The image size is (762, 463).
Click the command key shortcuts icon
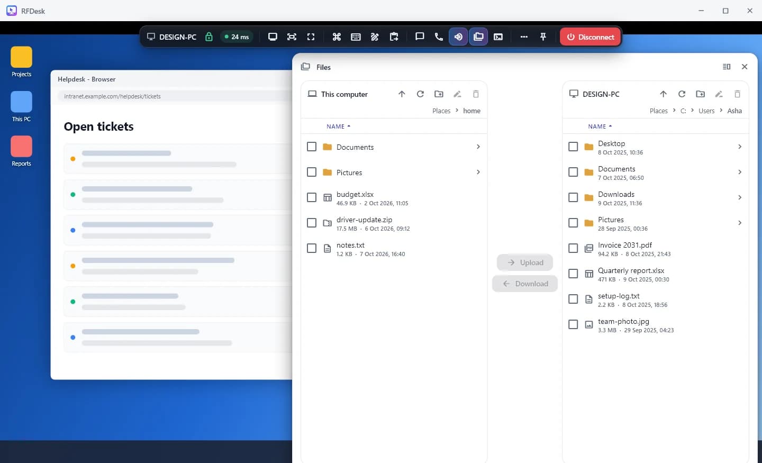[337, 37]
